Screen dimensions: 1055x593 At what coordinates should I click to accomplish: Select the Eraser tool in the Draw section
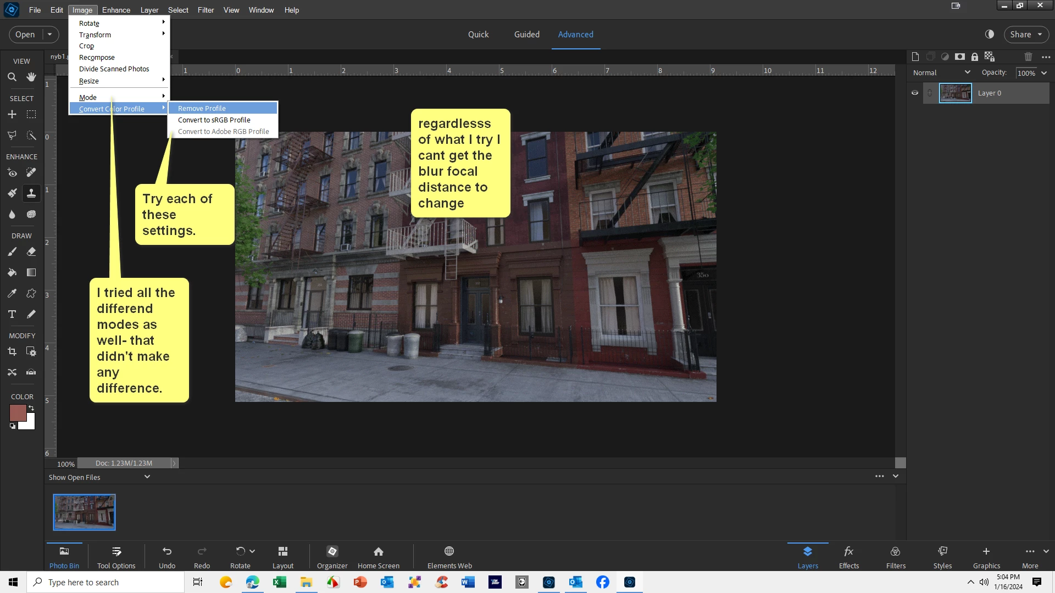click(31, 251)
